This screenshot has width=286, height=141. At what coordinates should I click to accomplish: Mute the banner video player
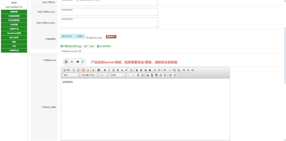[78, 62]
